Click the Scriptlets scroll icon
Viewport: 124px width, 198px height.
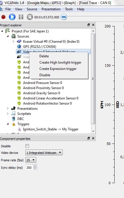[x=13, y=114]
